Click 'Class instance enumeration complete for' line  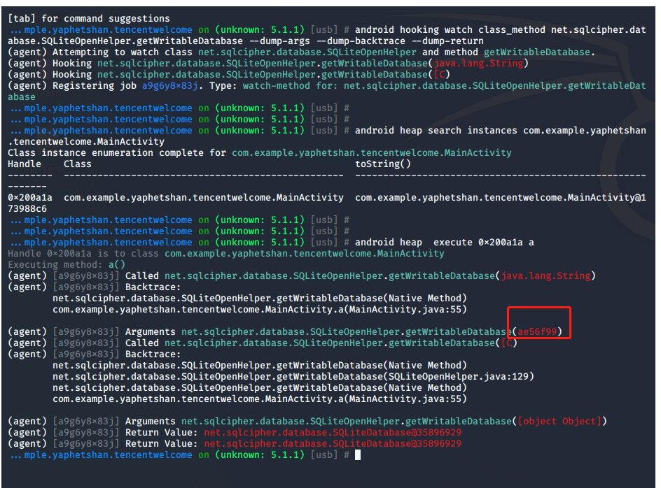pos(259,153)
